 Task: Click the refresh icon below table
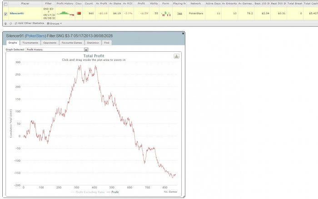[10, 24]
